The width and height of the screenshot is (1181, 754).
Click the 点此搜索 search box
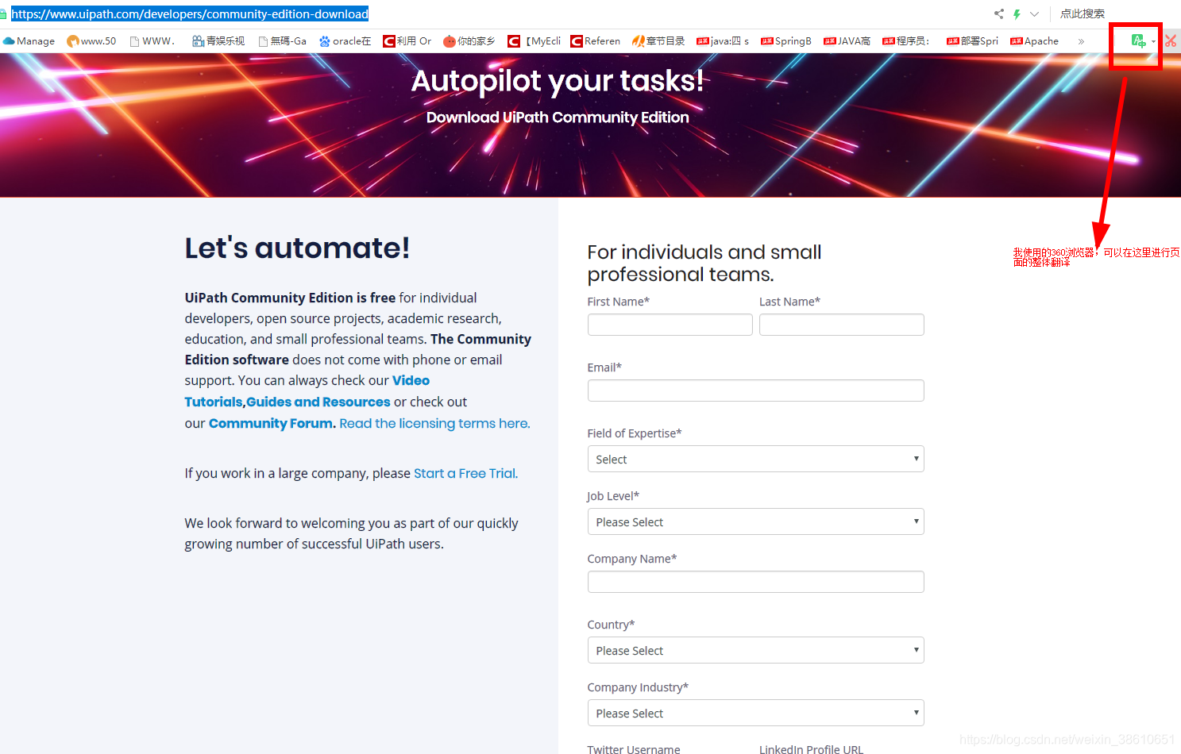1083,13
